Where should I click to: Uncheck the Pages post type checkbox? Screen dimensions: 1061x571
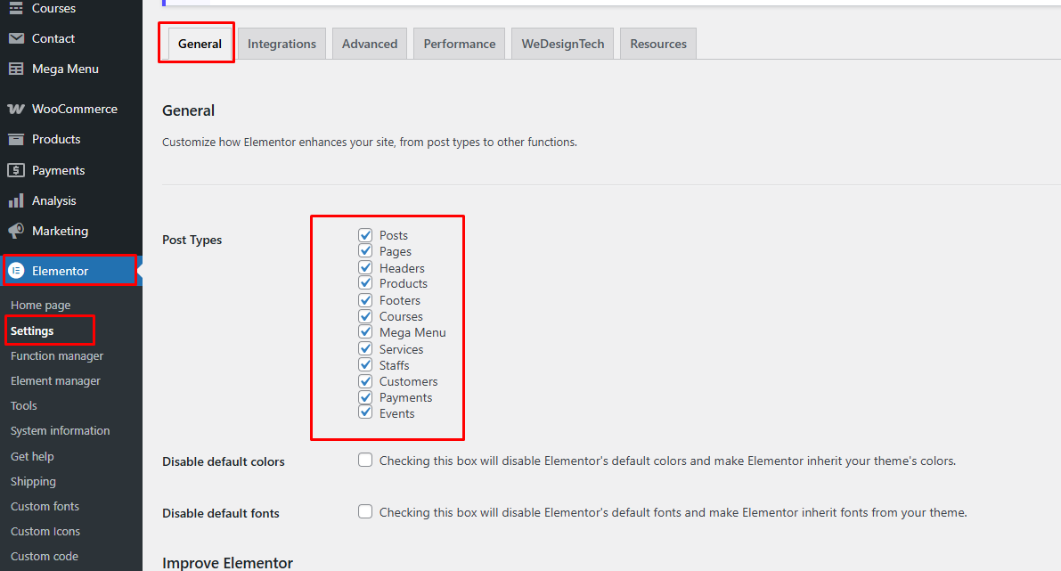(365, 251)
